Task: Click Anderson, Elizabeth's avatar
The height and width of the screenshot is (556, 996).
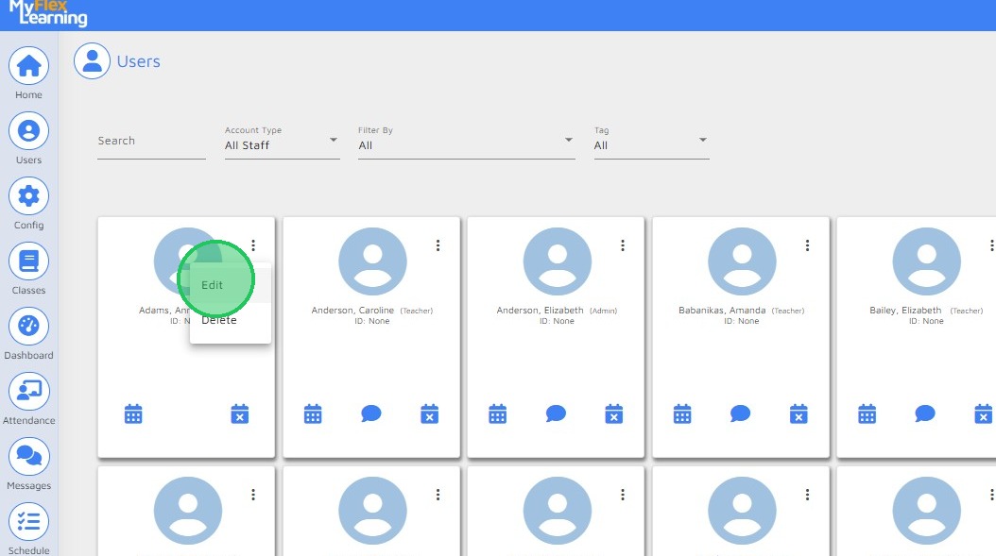Action: tap(558, 261)
